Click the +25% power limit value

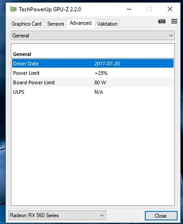click(x=101, y=73)
